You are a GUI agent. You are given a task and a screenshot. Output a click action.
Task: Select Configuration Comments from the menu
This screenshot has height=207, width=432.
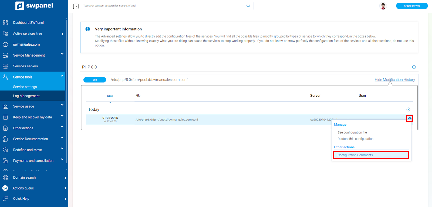[355, 155]
